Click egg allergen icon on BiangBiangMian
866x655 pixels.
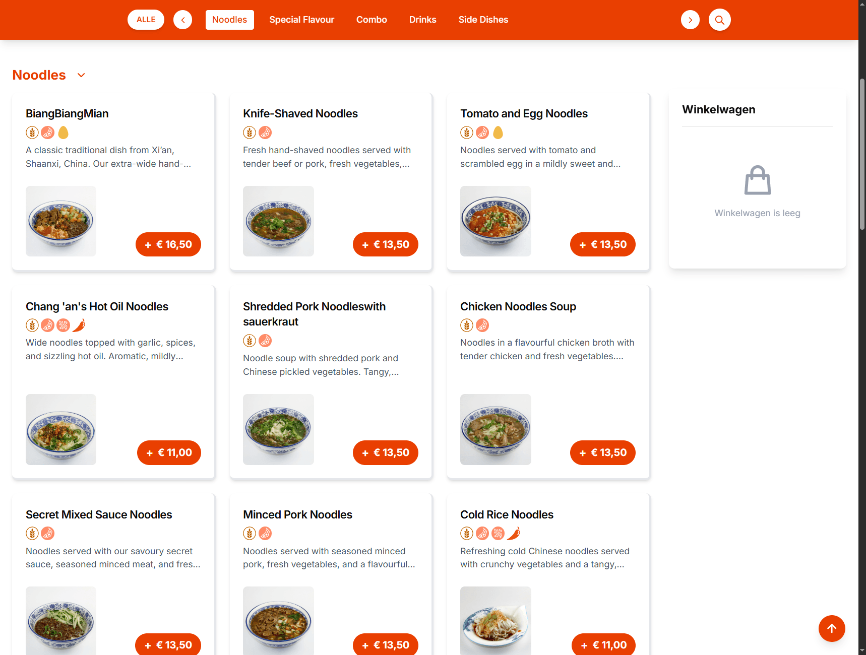coord(64,133)
